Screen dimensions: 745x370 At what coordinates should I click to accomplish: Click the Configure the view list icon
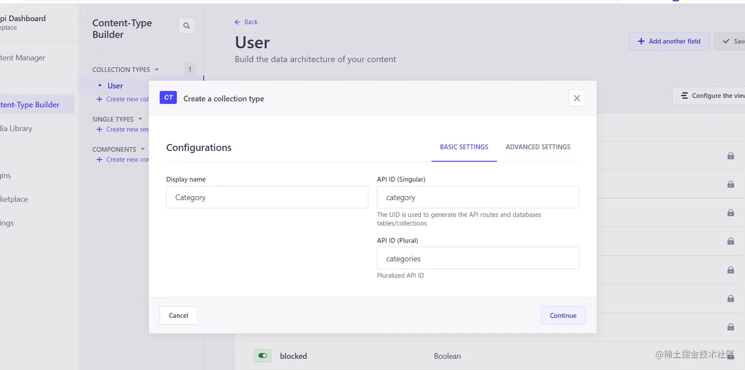pos(684,96)
